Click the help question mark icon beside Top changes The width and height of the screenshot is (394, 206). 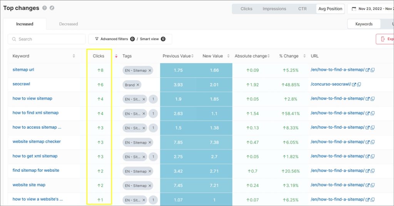point(45,8)
